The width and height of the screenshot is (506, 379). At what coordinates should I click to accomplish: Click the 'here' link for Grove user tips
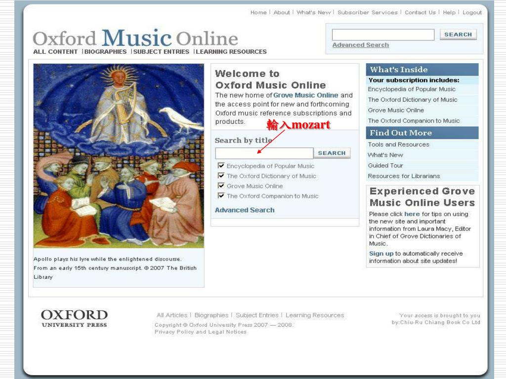tap(412, 214)
